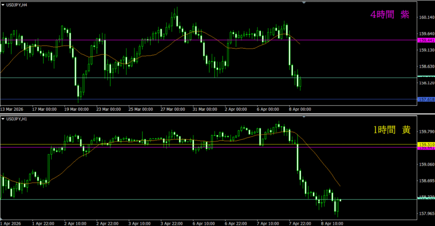
Task: Click the 159.060 level on H1 price scale
Action: tap(425, 164)
